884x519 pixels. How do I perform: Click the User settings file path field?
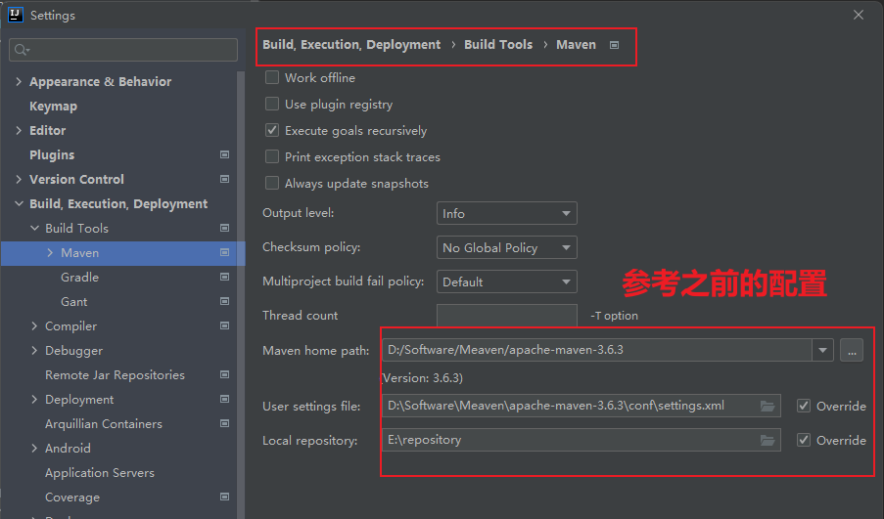(x=582, y=406)
